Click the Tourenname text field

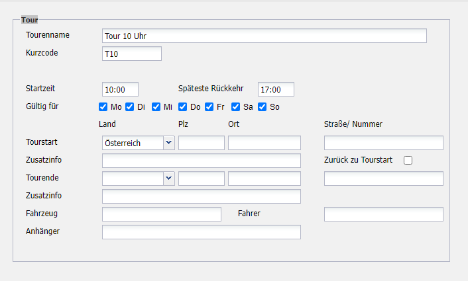coord(264,36)
